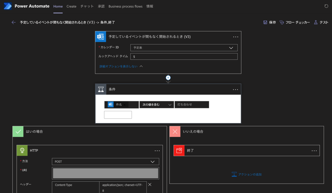This screenshot has width=332, height=193.
Task: Open フロー チェッカー stethoscope icon
Action: click(282, 22)
